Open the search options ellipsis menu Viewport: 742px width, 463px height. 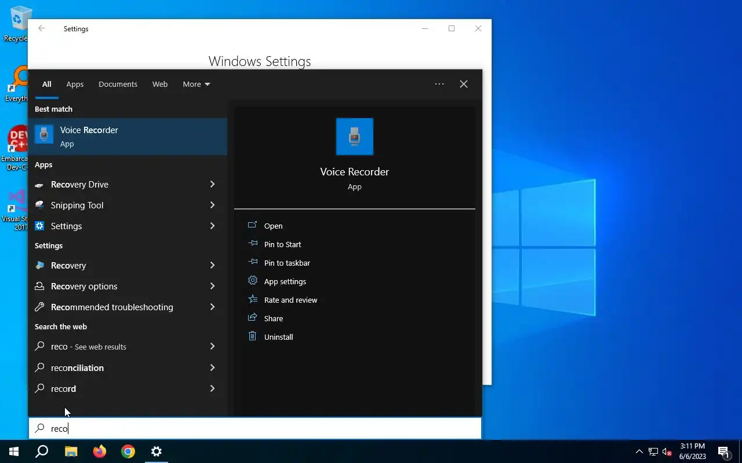[439, 84]
